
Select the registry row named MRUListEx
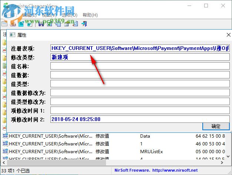pyautogui.click(x=114, y=152)
